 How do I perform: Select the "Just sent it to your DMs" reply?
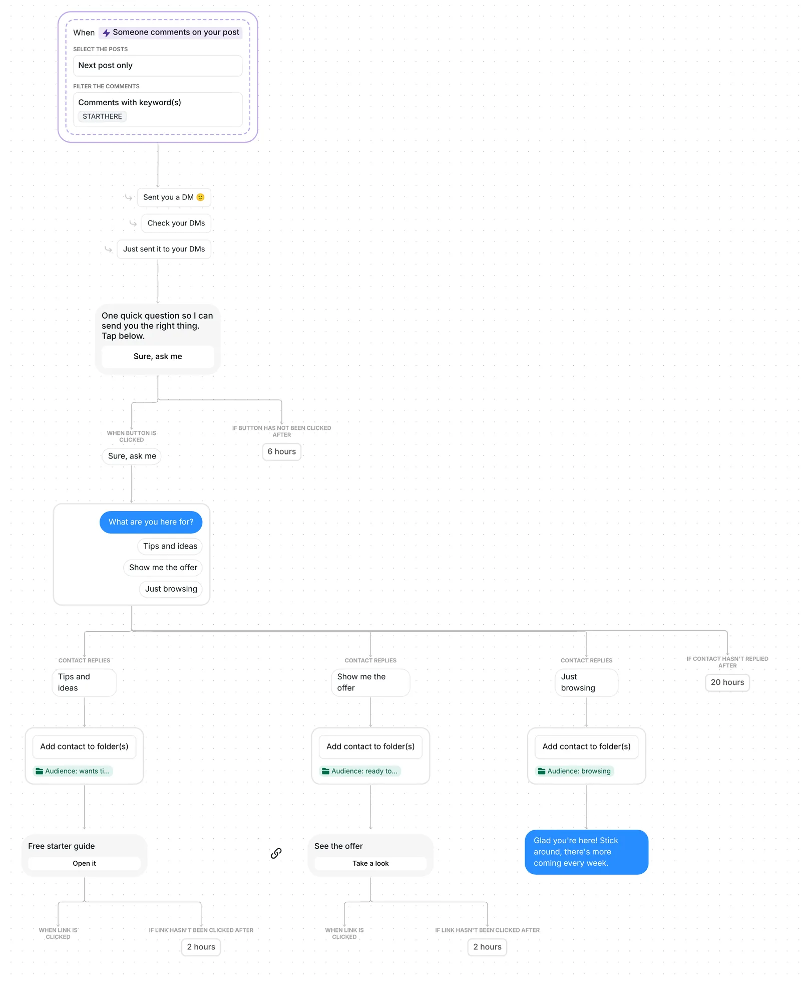click(164, 250)
